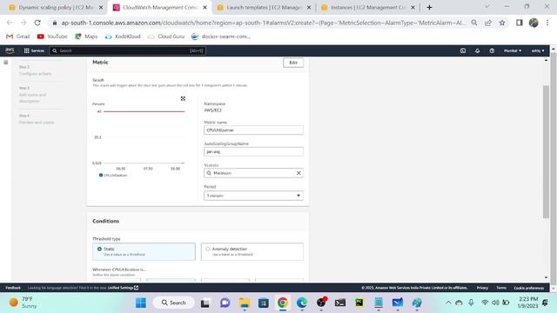Open AWS help question mark icon
Screen dimensions: 557x313
point(492,50)
